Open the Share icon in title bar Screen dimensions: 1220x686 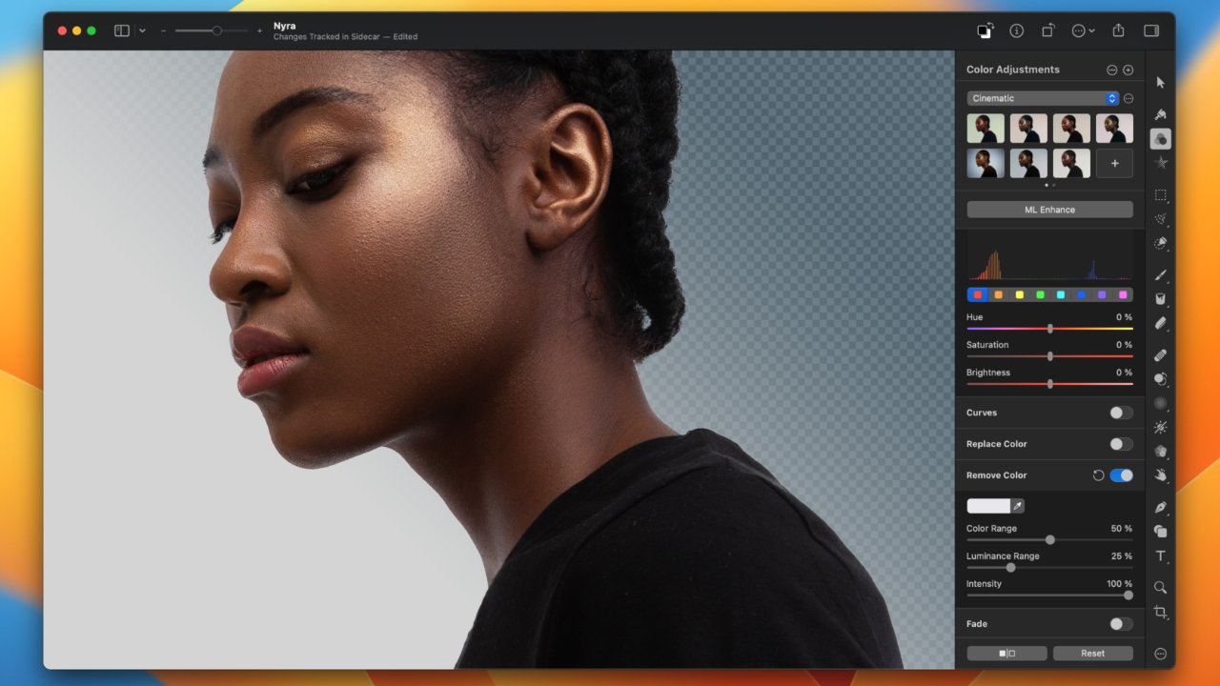click(1119, 30)
